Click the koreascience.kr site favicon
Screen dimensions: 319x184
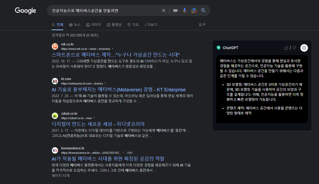55,150
